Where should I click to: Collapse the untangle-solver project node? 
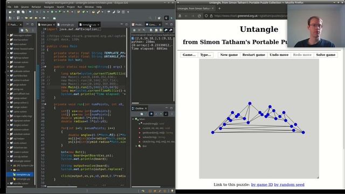coord(9,161)
